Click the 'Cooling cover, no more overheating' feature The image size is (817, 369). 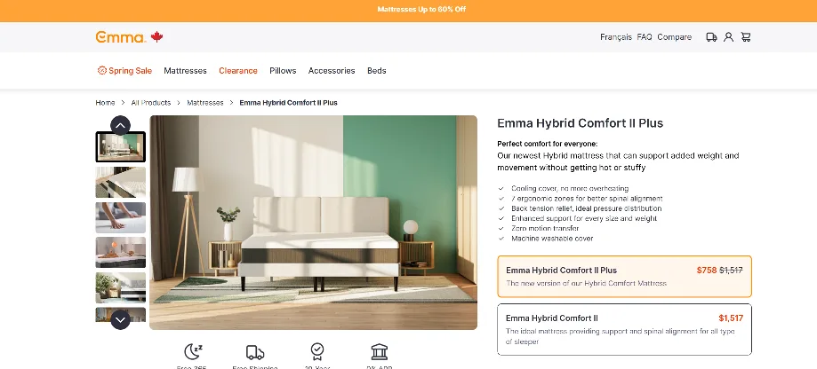pos(570,189)
